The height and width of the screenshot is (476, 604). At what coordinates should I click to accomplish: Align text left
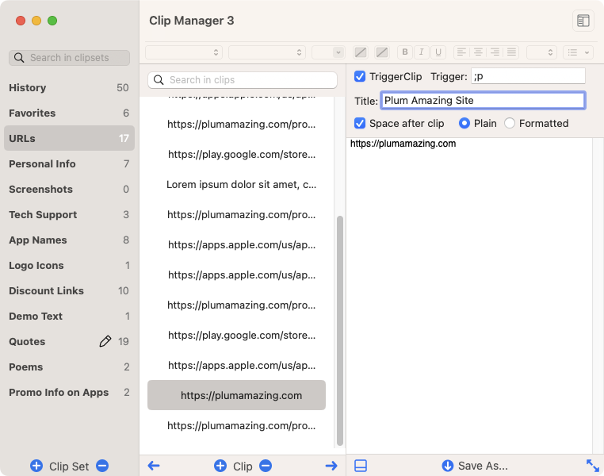462,52
